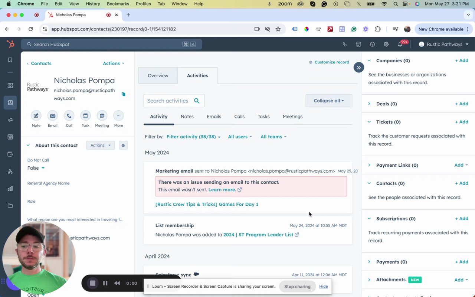Collapse the About this contact section
Image resolution: width=475 pixels, height=297 pixels.
point(28,145)
